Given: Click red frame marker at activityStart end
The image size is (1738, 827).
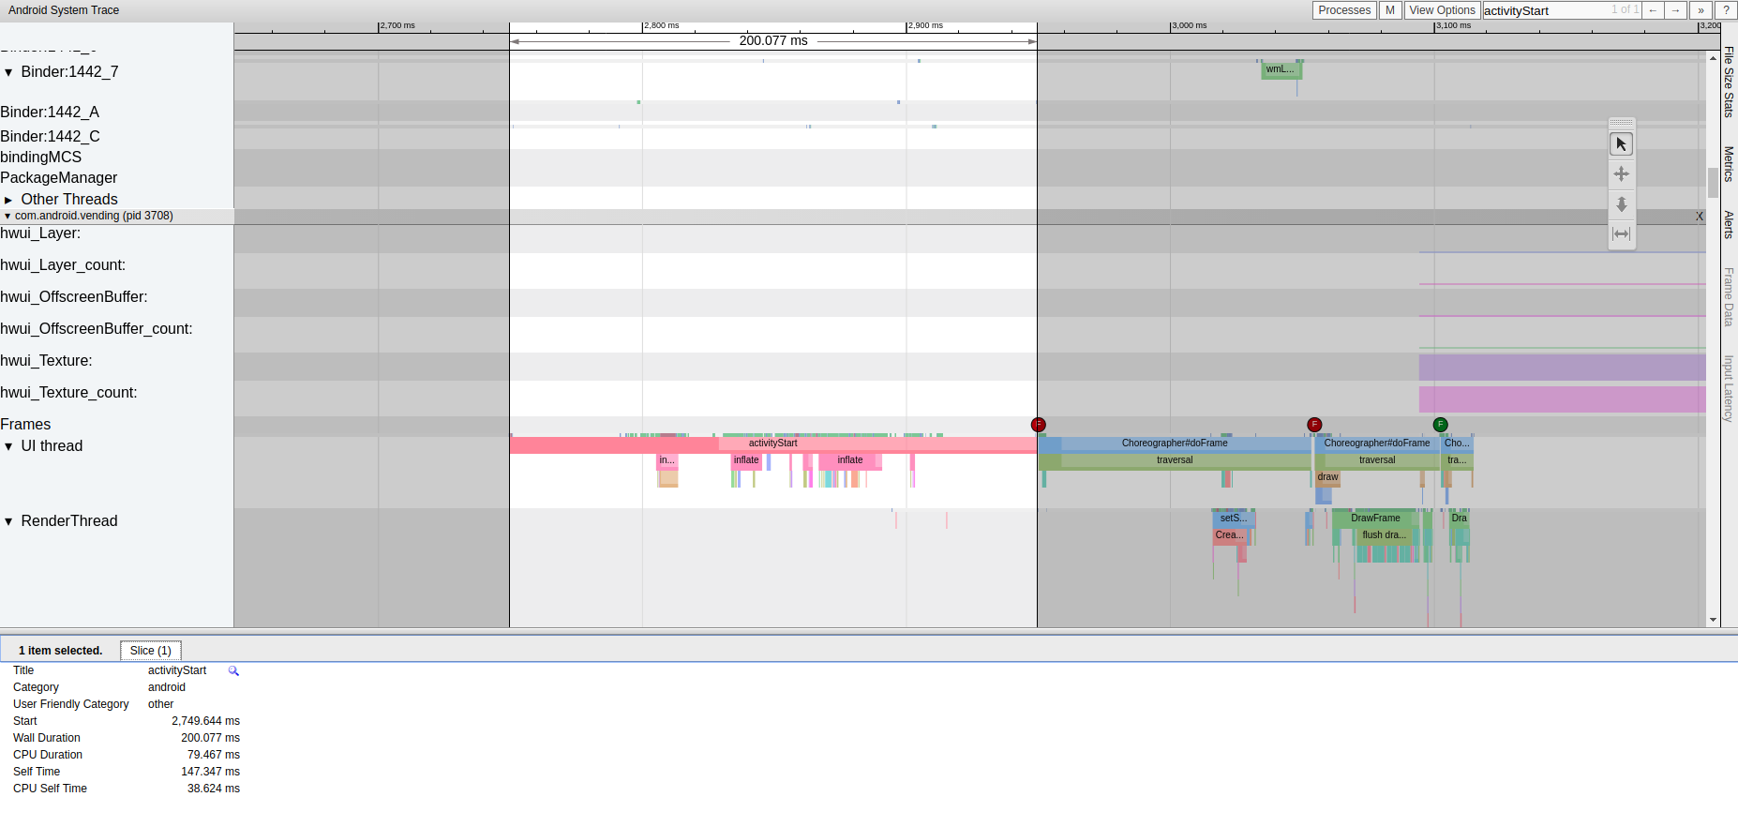Looking at the screenshot, I should tap(1038, 425).
